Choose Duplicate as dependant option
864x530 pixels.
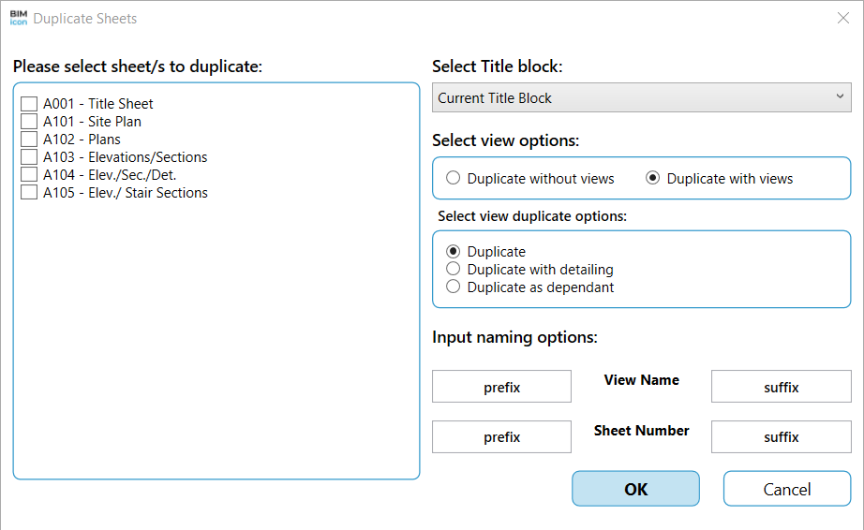(454, 287)
